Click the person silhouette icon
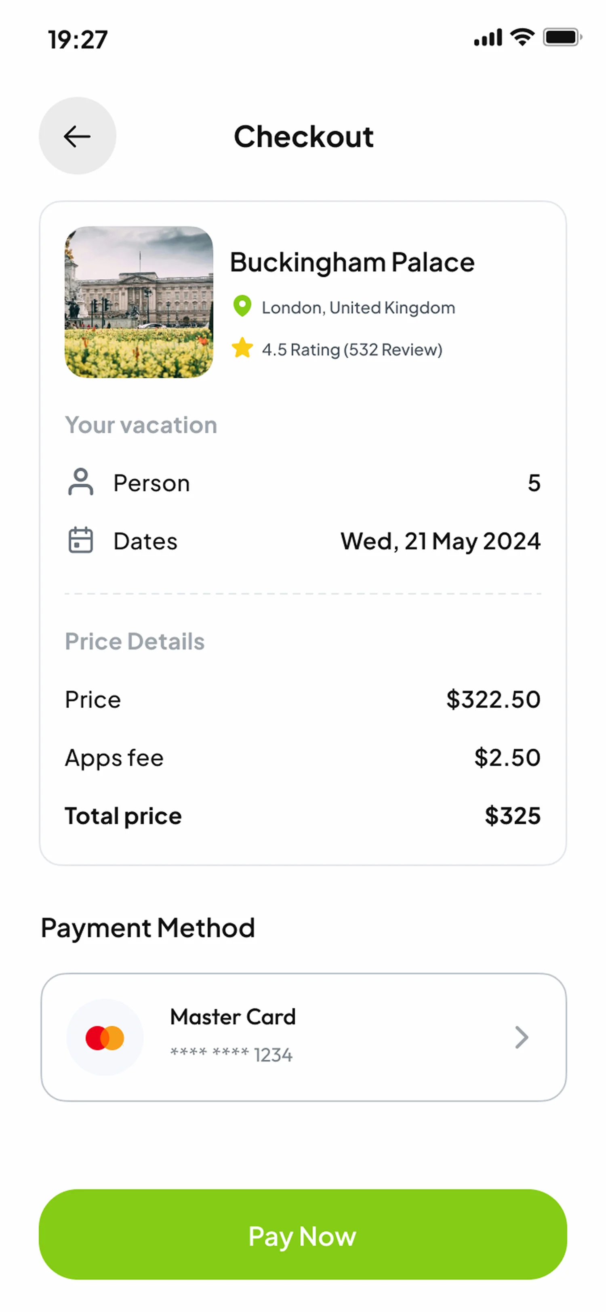 (80, 482)
